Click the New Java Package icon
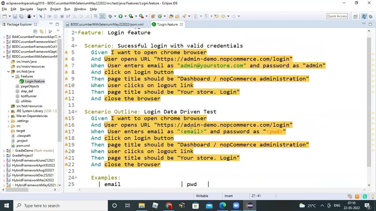The height and width of the screenshot is (211, 376). point(153,16)
